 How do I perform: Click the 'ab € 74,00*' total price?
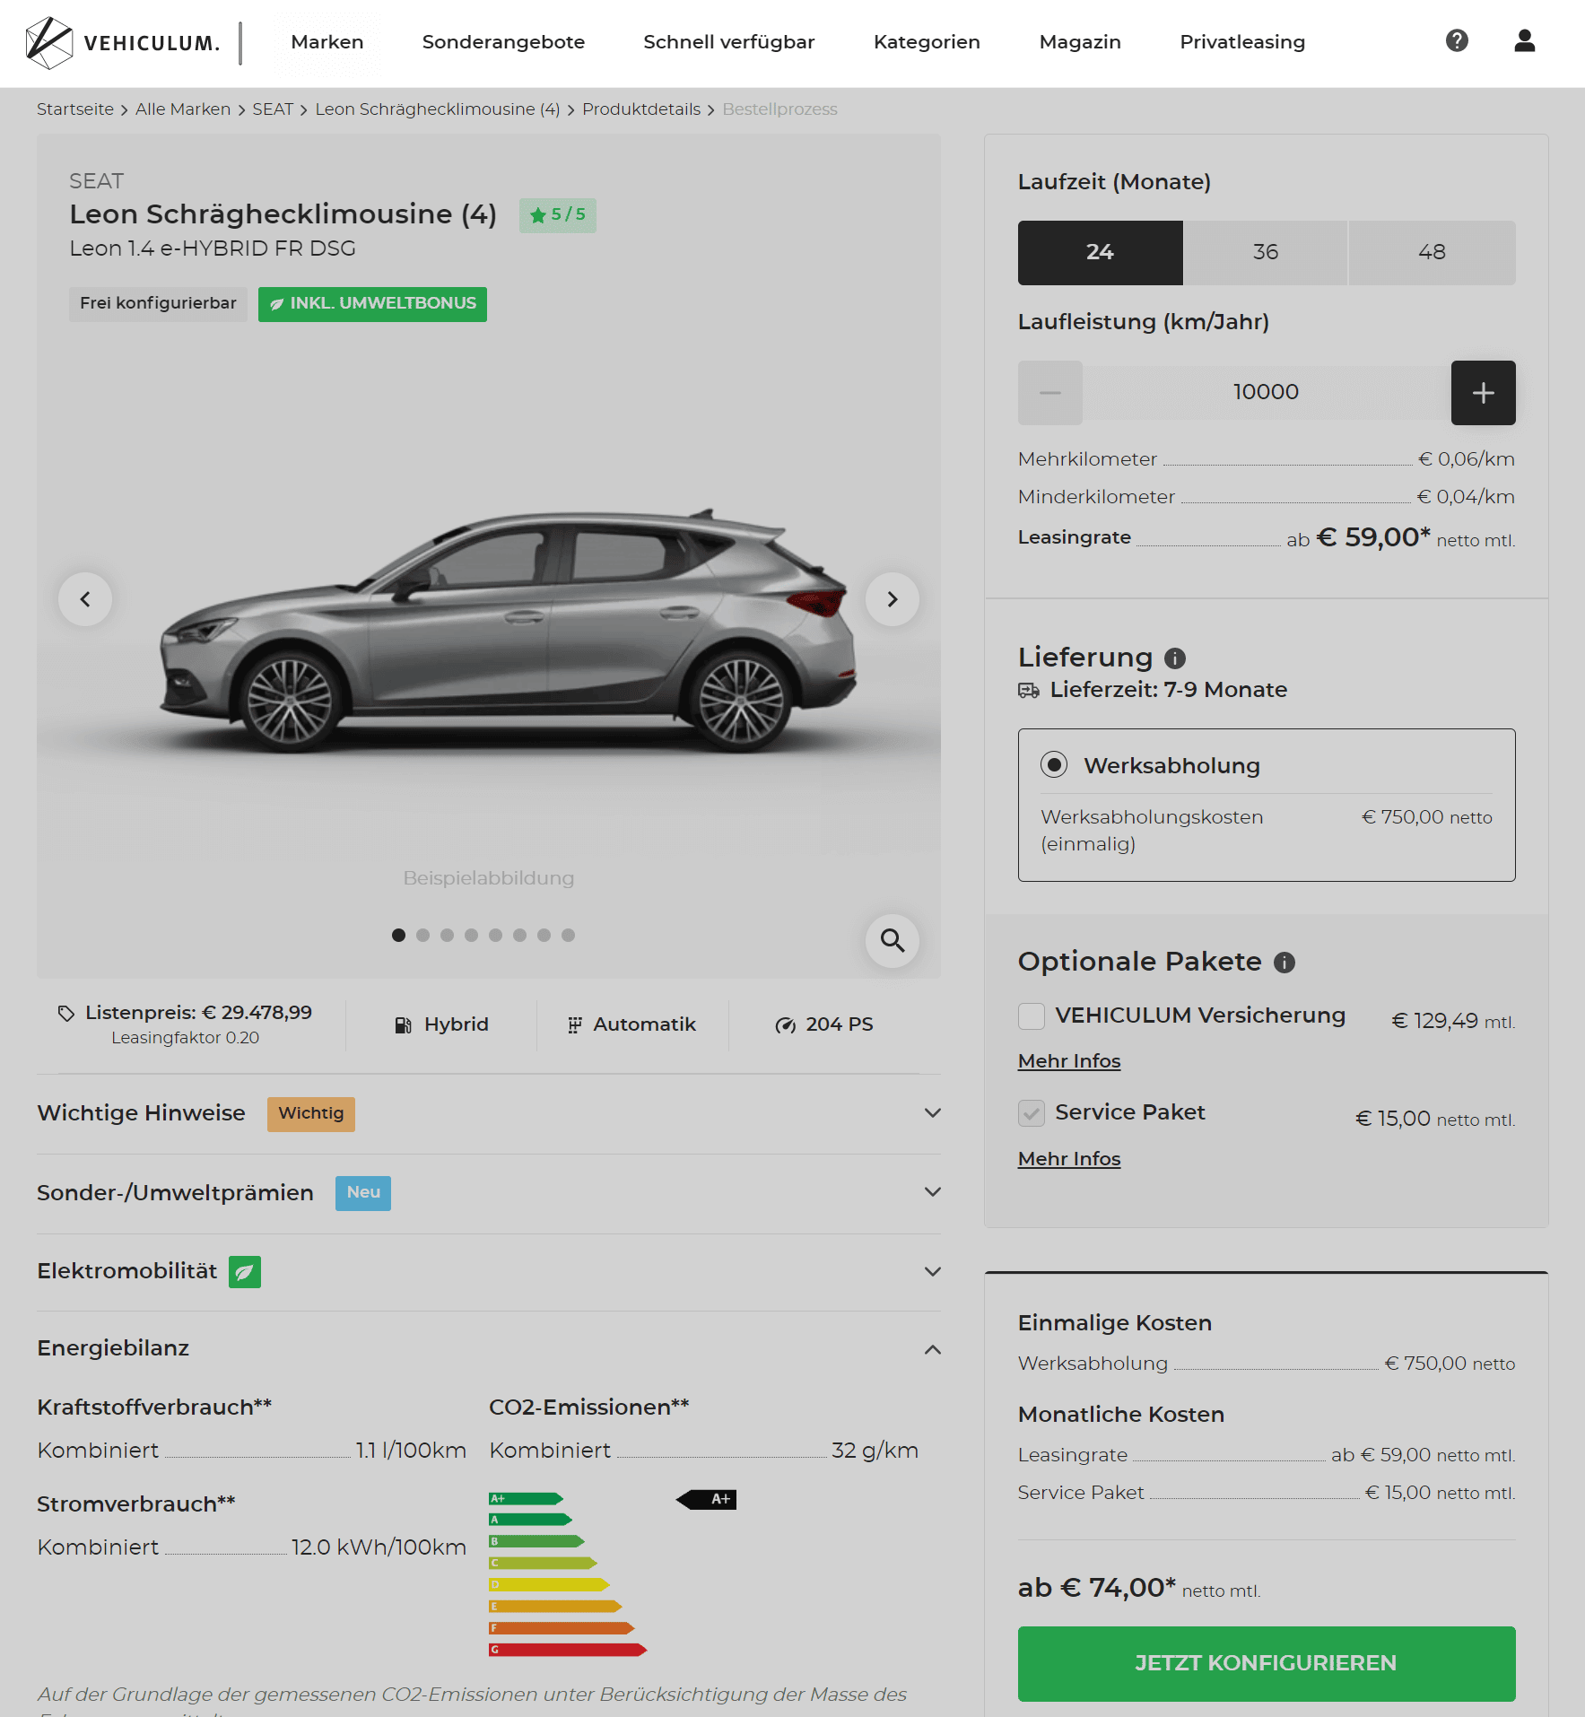(1097, 1589)
